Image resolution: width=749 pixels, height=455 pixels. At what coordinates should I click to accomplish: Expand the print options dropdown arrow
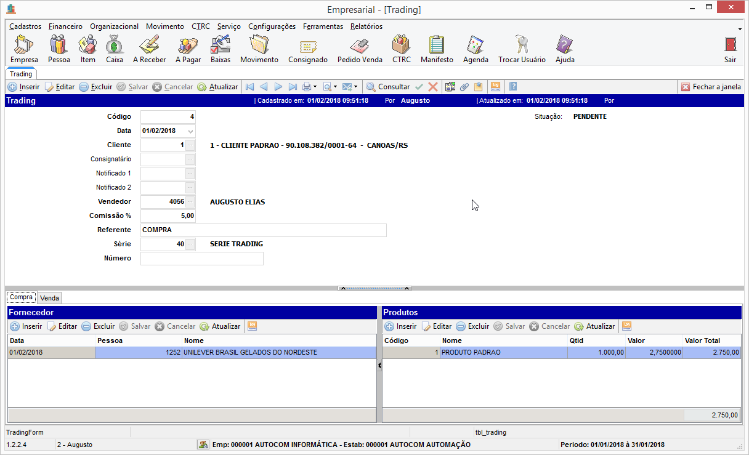315,87
